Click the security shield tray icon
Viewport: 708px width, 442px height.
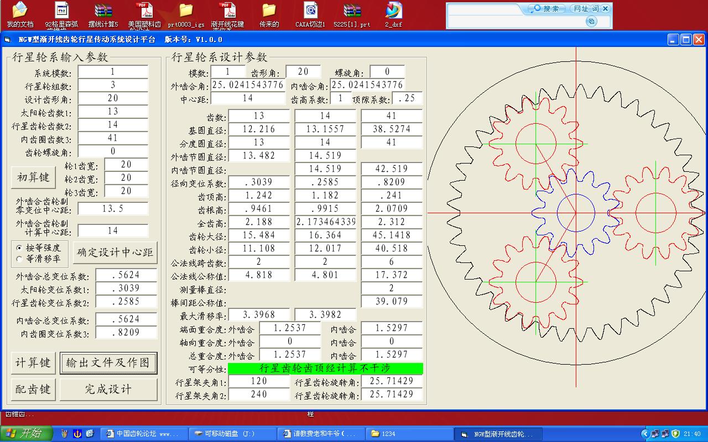tap(675, 434)
